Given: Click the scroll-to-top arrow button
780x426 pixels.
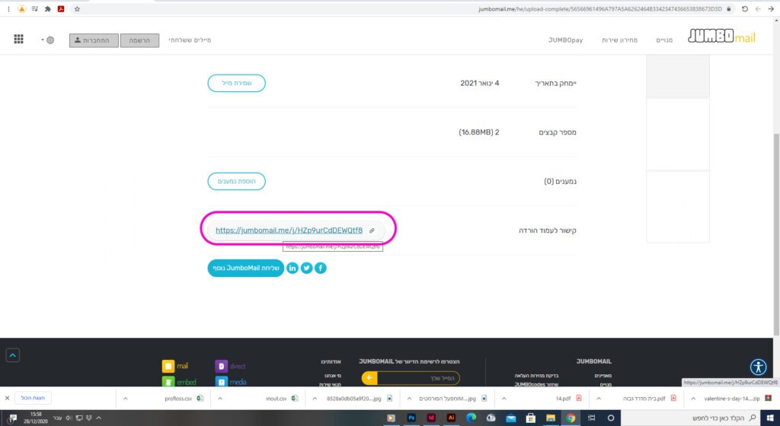Looking at the screenshot, I should pos(13,355).
